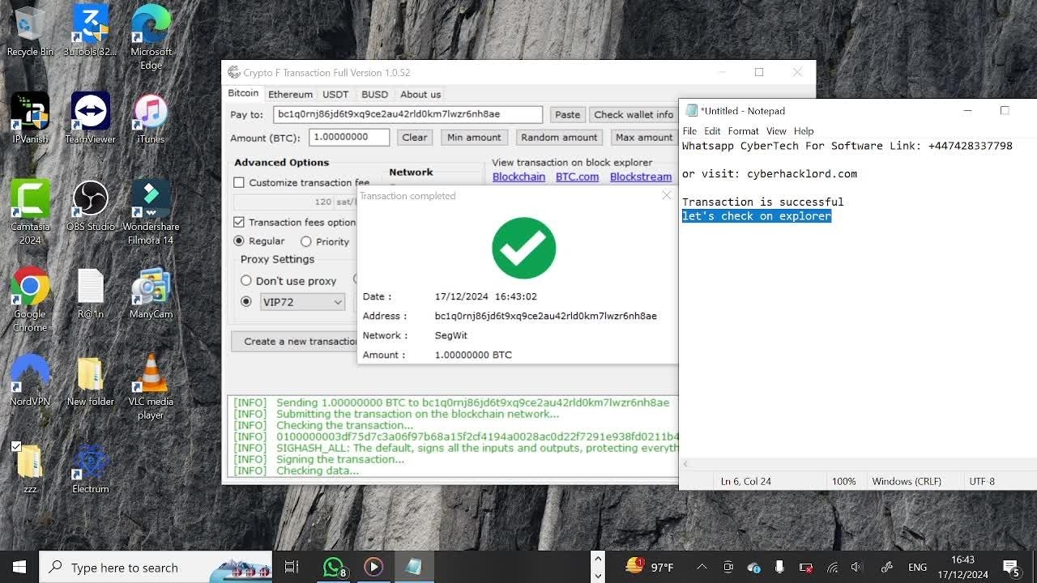Select the Priority radio button
1037x583 pixels.
[306, 241]
